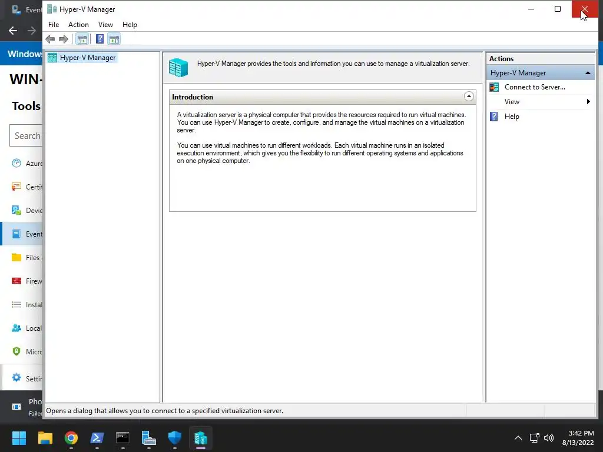Image resolution: width=603 pixels, height=452 pixels.
Task: Expand View submenu in Actions pane
Action: tap(588, 101)
